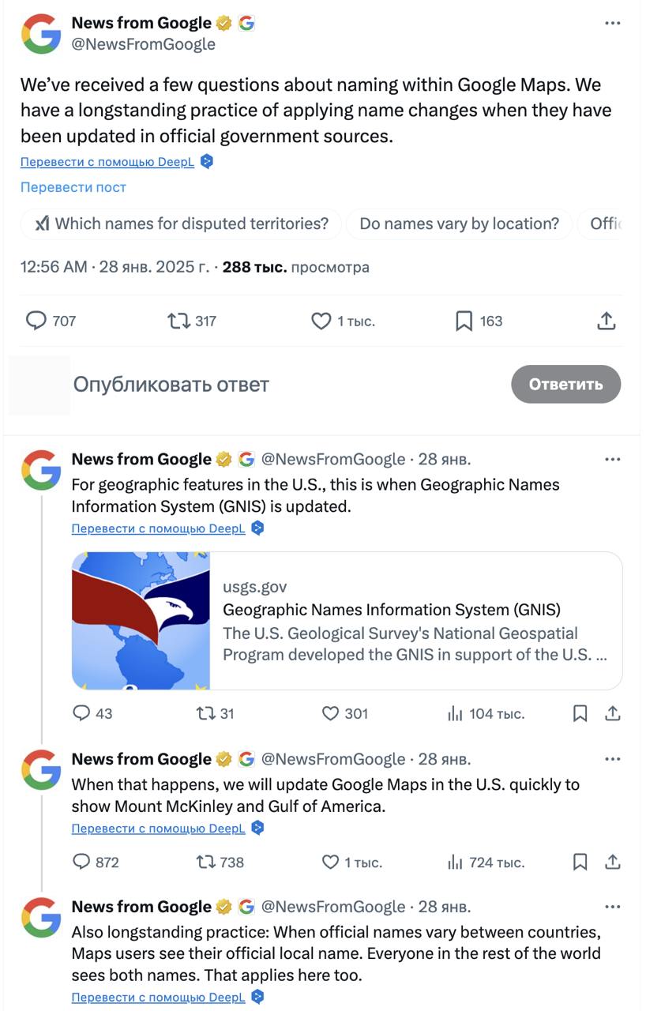Bookmark the GNIS reply tweet

tap(580, 714)
